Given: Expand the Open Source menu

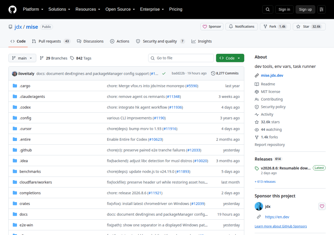Looking at the screenshot, I should [120, 9].
